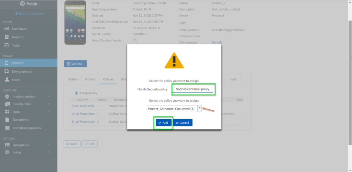Select the Mobile Security policy option
This screenshot has width=352, height=172.
152,89
